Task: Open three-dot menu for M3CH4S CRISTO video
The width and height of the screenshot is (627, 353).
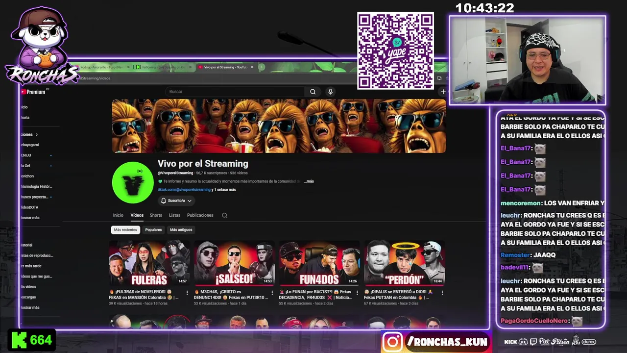Action: click(x=272, y=293)
